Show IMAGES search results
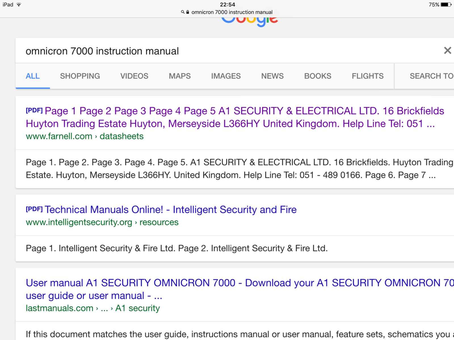This screenshot has height=340, width=454. 226,76
